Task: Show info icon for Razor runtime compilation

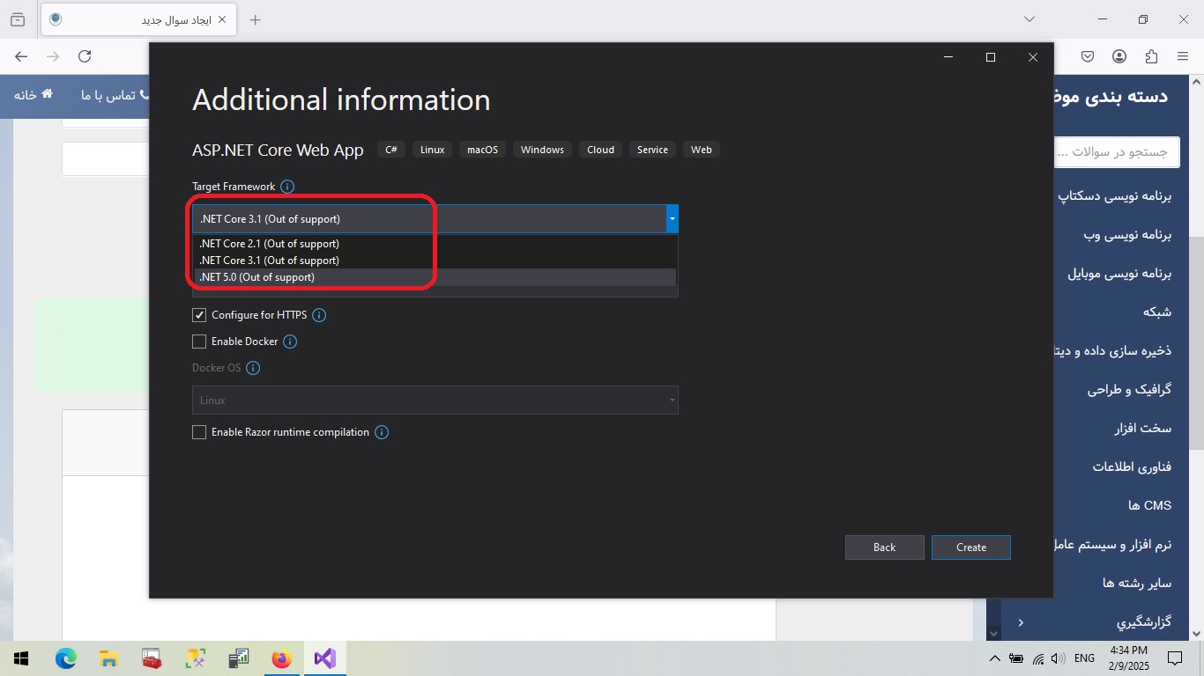Action: coord(382,432)
